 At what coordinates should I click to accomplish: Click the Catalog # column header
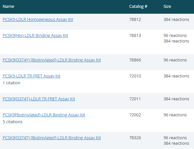[x=138, y=7]
